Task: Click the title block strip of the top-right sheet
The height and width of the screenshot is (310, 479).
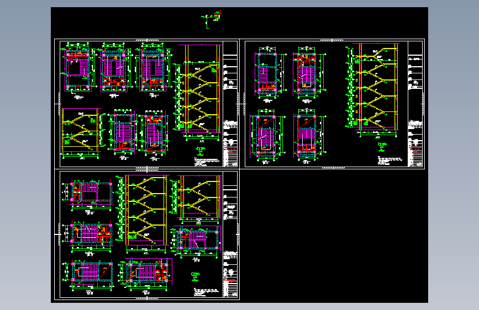Action: click(x=415, y=104)
